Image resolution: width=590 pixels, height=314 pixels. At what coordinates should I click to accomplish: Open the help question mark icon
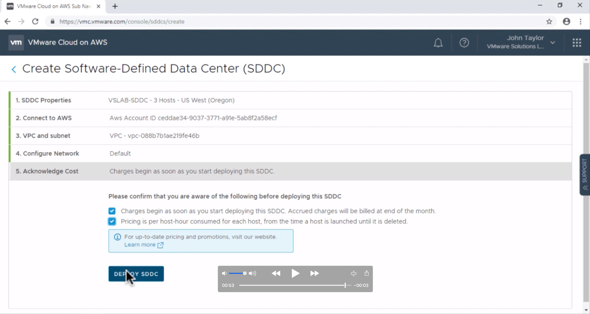(464, 43)
